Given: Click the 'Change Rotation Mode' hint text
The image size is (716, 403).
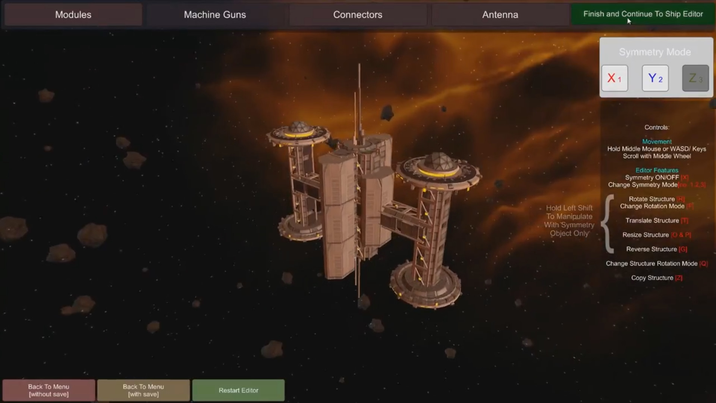Looking at the screenshot, I should (657, 206).
